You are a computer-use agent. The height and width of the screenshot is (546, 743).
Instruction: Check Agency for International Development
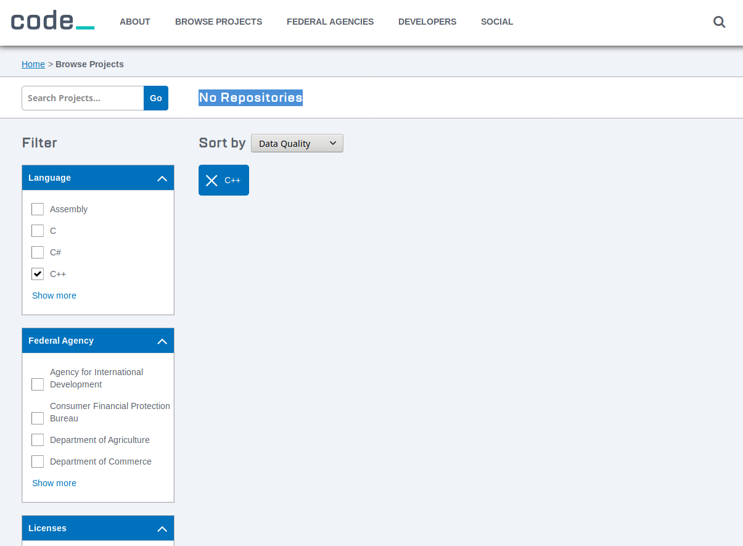[38, 384]
